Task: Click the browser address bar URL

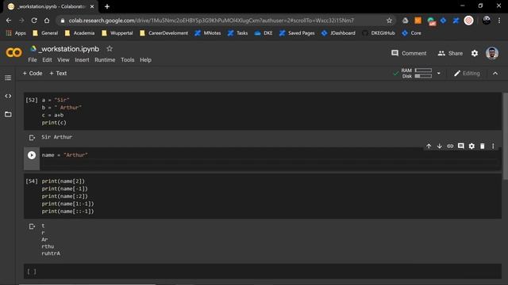Action: 211,21
